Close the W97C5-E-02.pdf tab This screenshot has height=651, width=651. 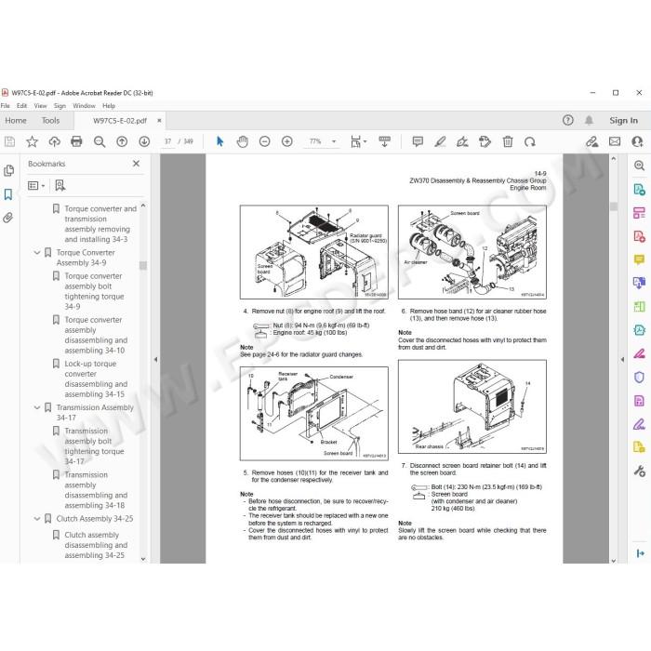pos(159,120)
